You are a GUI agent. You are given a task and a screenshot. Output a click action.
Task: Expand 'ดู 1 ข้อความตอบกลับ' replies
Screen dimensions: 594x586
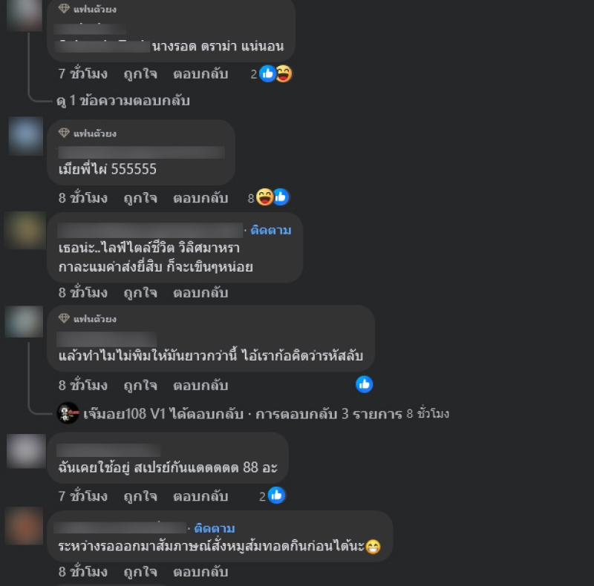click(x=123, y=101)
